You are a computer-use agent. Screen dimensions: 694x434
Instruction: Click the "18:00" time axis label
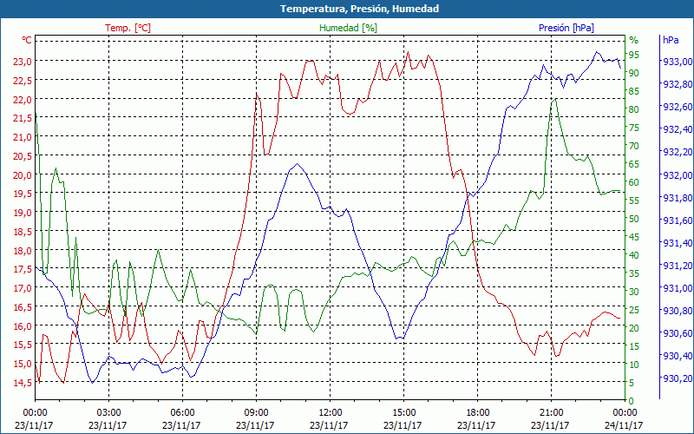click(x=477, y=413)
